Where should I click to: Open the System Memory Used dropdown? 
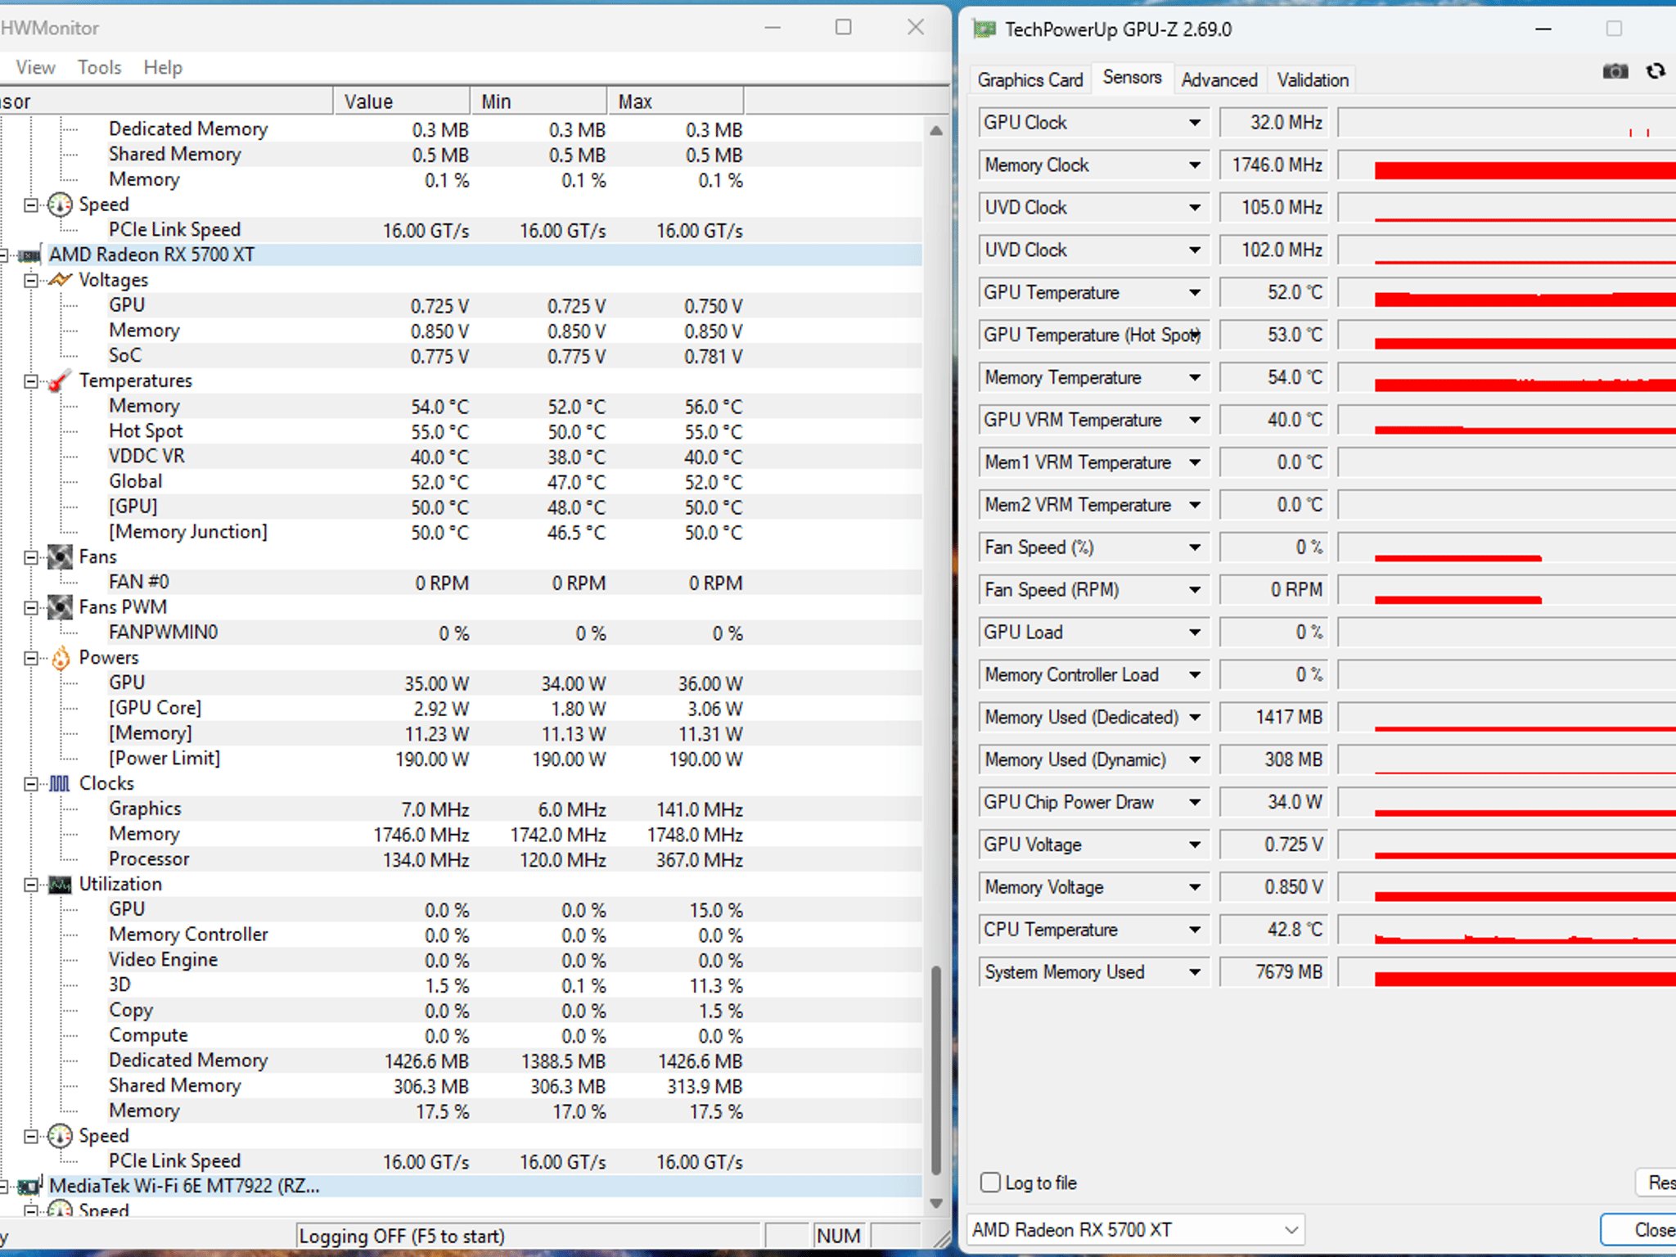[1195, 972]
